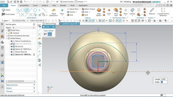Image resolution: width=173 pixels, height=97 pixels.
Task: Open the Welcome Page tab
Action: click(49, 24)
